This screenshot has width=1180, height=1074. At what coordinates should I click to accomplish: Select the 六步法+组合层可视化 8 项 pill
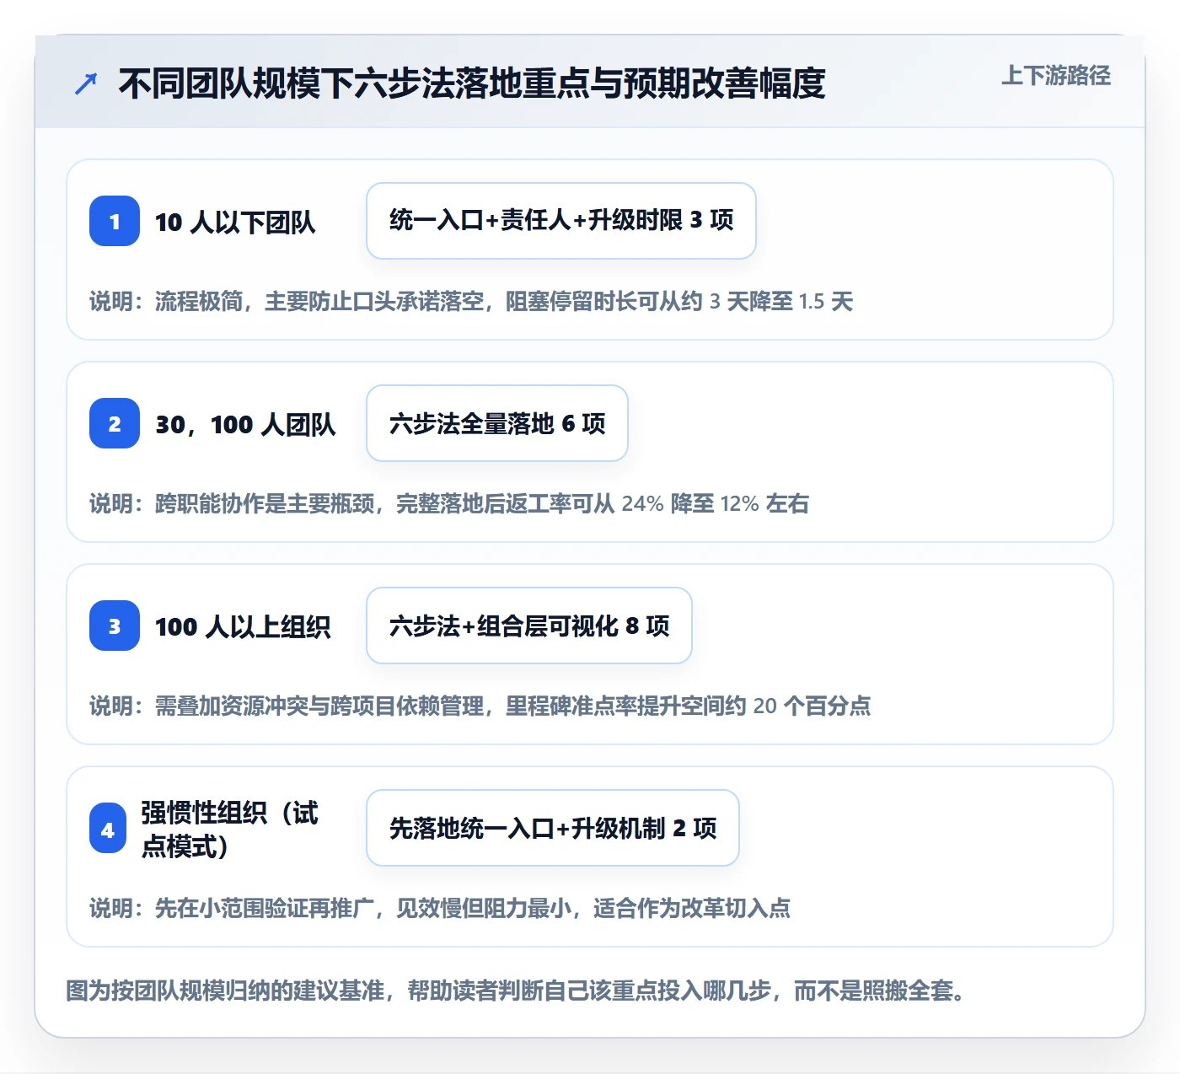(529, 626)
